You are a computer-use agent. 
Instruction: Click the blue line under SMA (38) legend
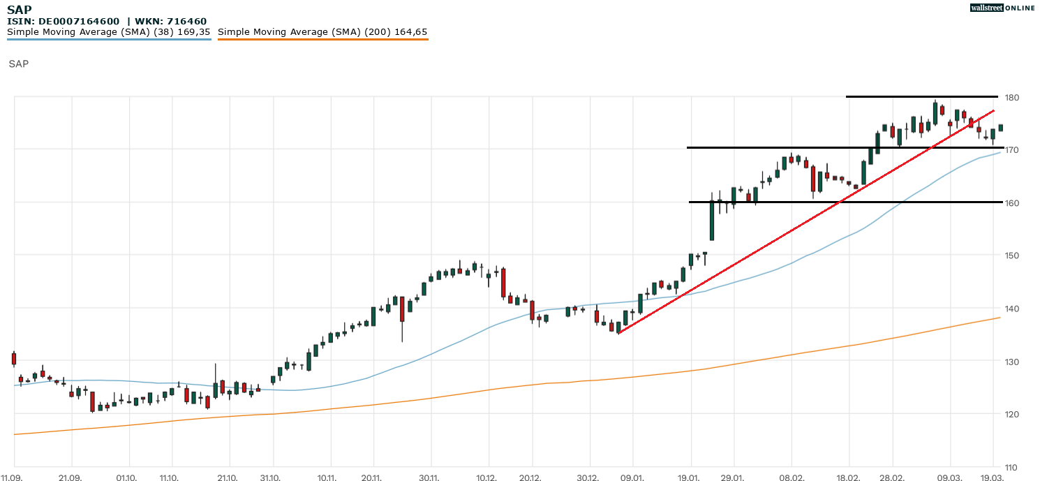tap(108, 40)
